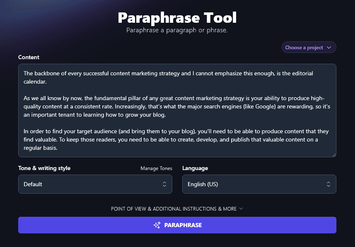Click the sparkle icon on the Paraphrase button
The width and height of the screenshot is (355, 247).
point(157,225)
